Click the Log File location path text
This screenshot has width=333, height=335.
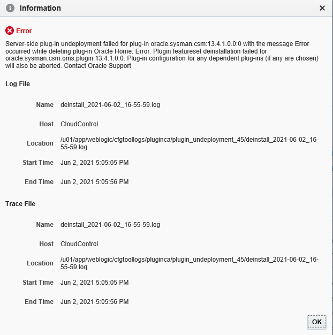[190, 143]
